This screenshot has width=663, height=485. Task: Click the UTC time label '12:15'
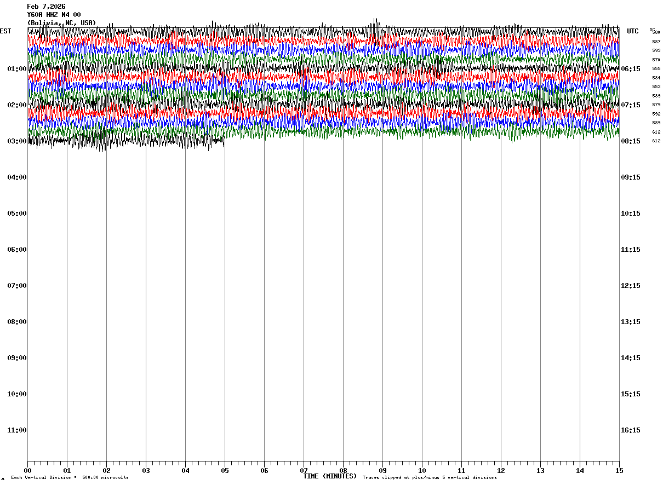[631, 286]
